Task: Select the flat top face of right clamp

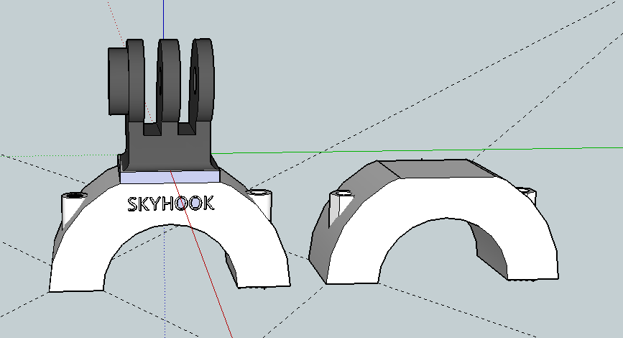Action: tap(431, 168)
